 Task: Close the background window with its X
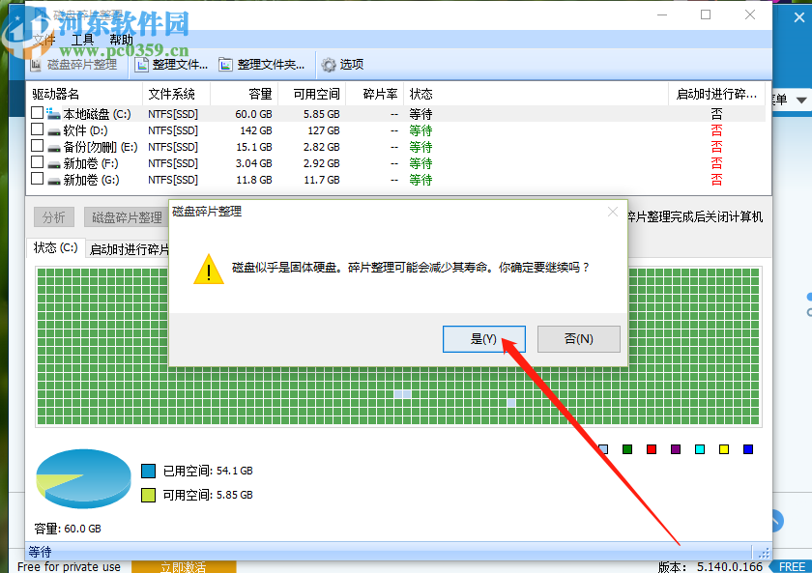(x=799, y=17)
